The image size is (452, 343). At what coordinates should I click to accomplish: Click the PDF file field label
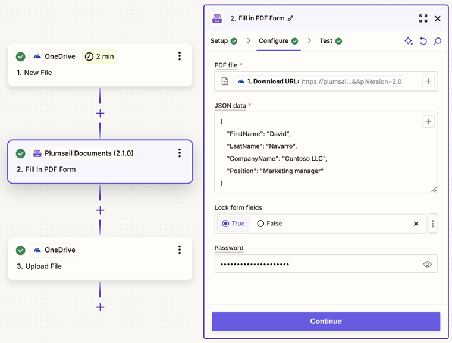[x=226, y=65]
